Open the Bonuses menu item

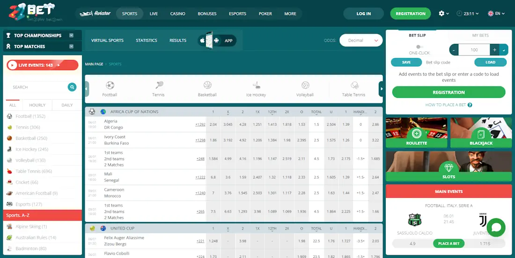[207, 14]
